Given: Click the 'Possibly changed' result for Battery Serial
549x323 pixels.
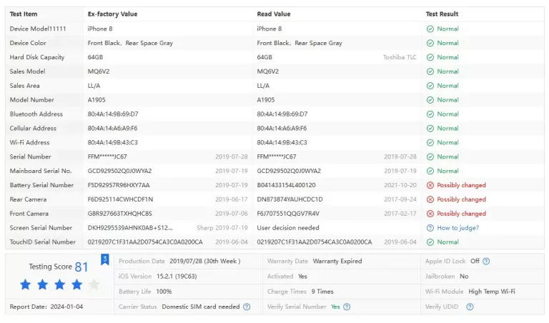Looking at the screenshot, I should (x=461, y=185).
